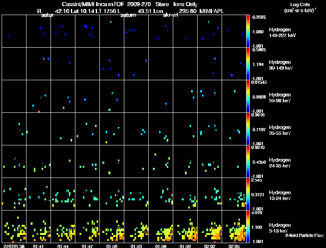Open the 5-13 keV panel at 02:05
Screen dimensions: 326x248
[234, 226]
